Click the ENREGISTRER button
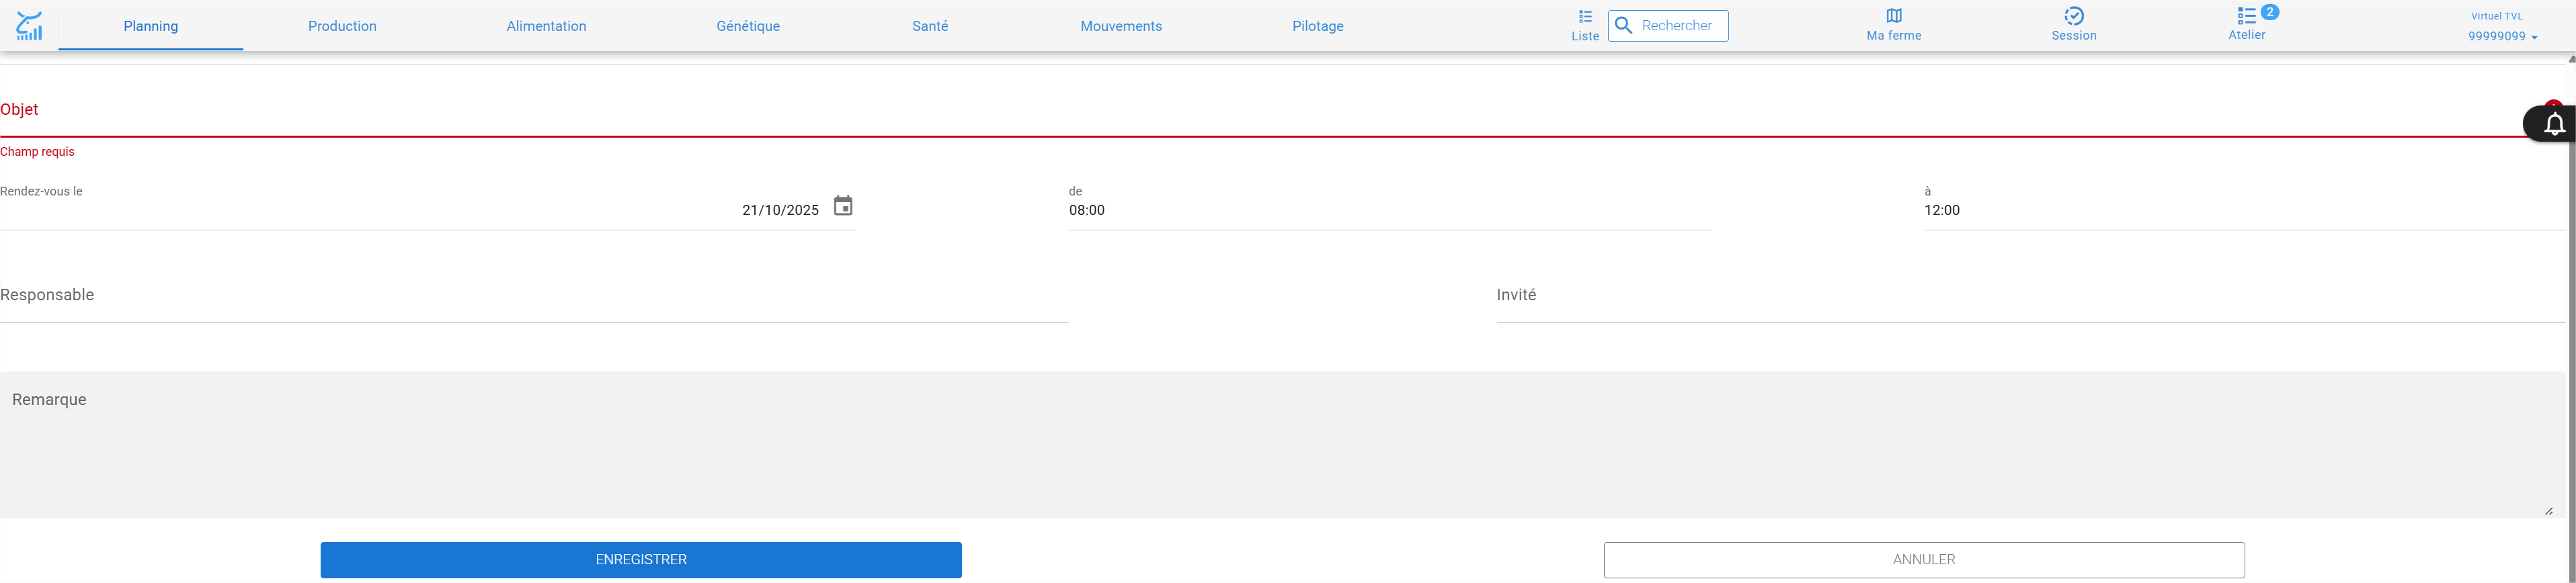2576x583 pixels. point(641,560)
